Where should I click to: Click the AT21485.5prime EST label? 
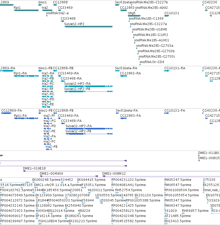pyautogui.click(x=178, y=216)
